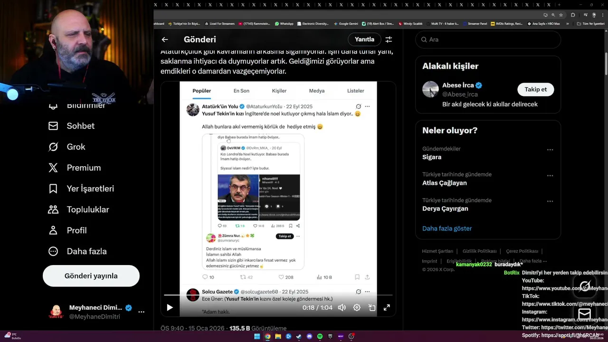Go back using the arrow beside Gönderi
This screenshot has width=608, height=342.
[x=165, y=39]
